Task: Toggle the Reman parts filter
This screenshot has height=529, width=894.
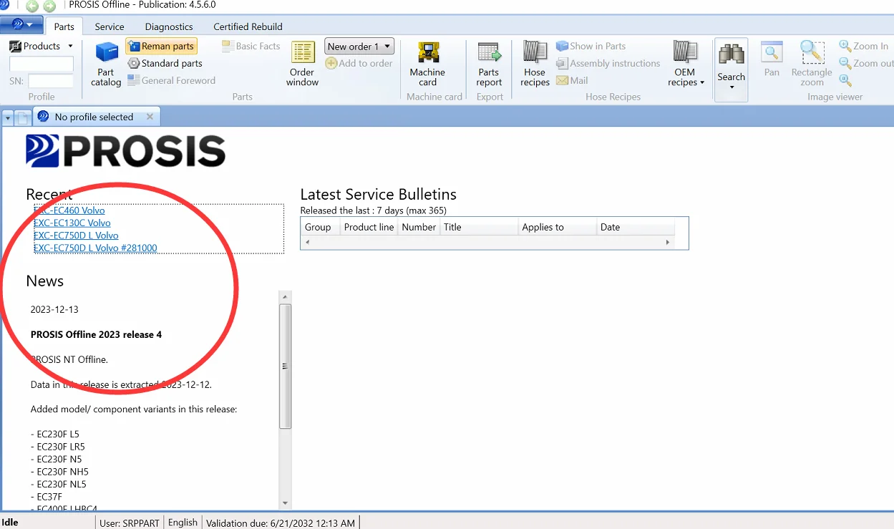Action: click(x=161, y=46)
